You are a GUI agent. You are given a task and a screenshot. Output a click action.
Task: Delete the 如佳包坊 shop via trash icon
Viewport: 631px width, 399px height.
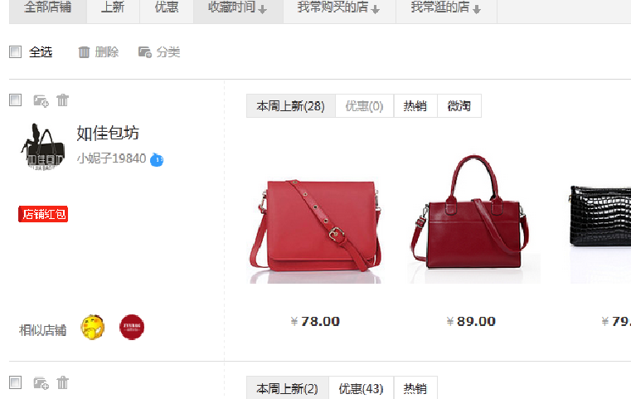point(62,100)
